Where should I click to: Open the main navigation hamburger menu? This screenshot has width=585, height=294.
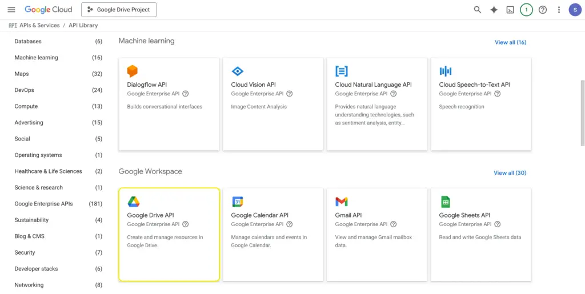[11, 10]
